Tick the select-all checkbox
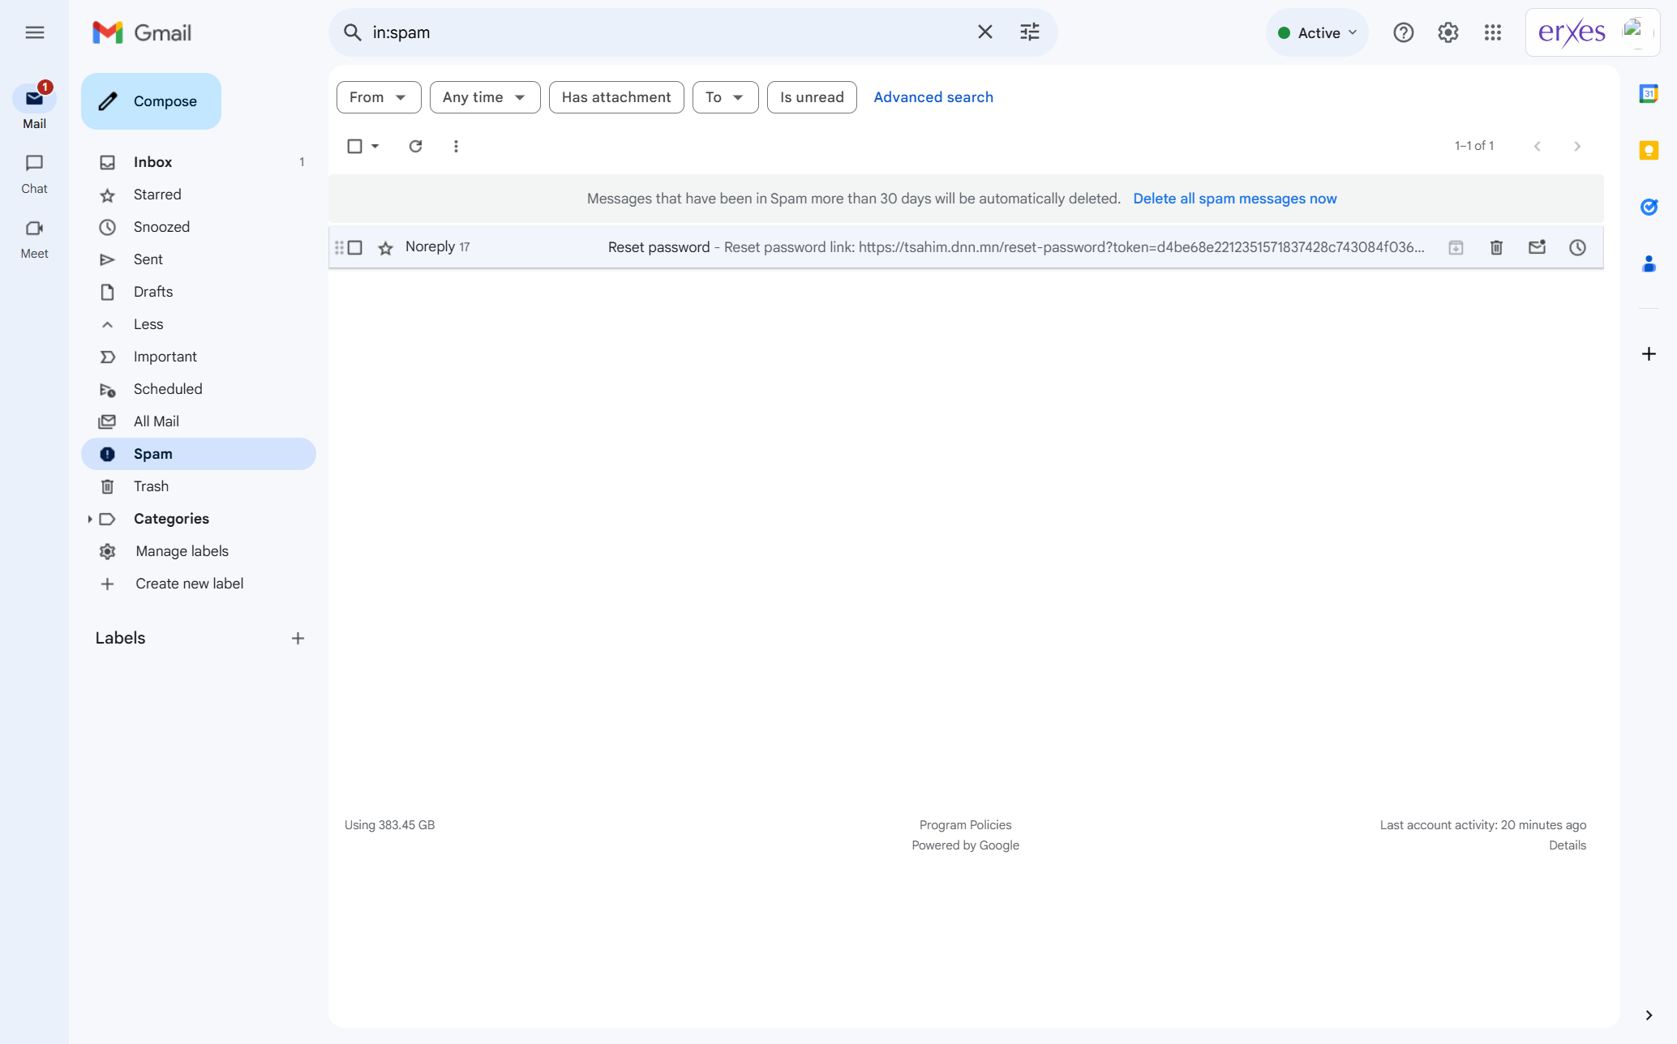This screenshot has width=1677, height=1044. point(354,146)
